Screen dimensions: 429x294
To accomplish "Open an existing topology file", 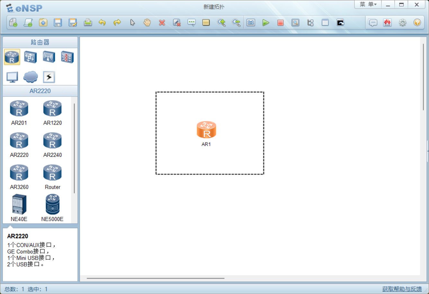I will point(43,22).
